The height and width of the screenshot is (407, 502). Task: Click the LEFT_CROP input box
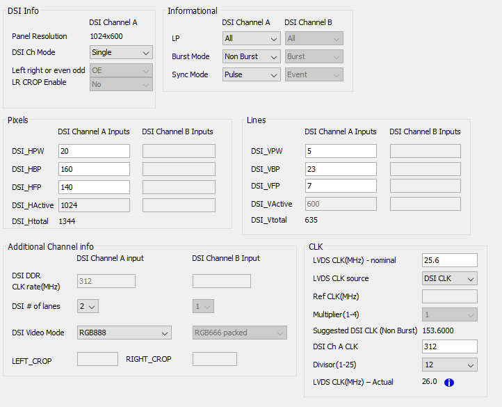pyautogui.click(x=97, y=359)
